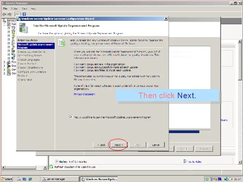Click the green Refresh icon in status area
This screenshot has height=182, width=243.
coord(51,167)
